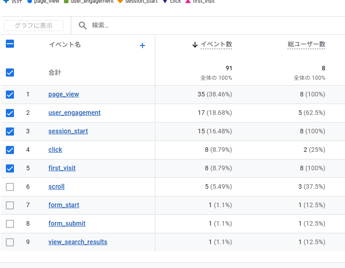This screenshot has height=268, width=345.
Task: Sort by the イベント数 column header
Action: pos(216,44)
